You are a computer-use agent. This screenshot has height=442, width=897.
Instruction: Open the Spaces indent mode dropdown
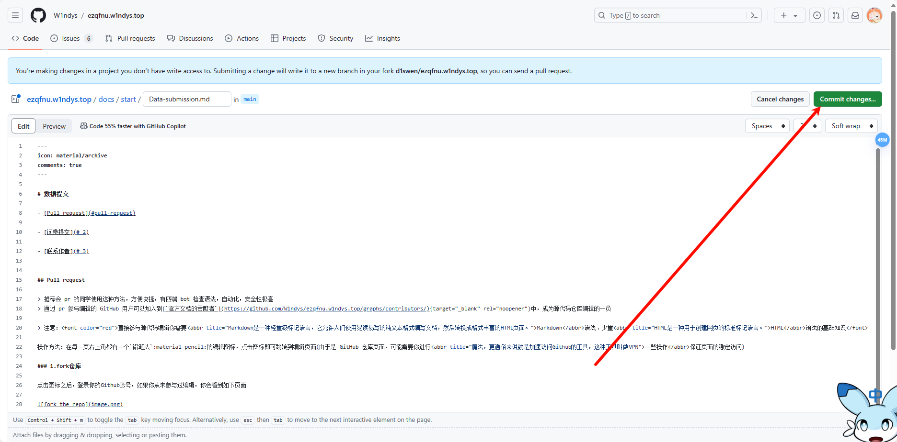click(767, 126)
